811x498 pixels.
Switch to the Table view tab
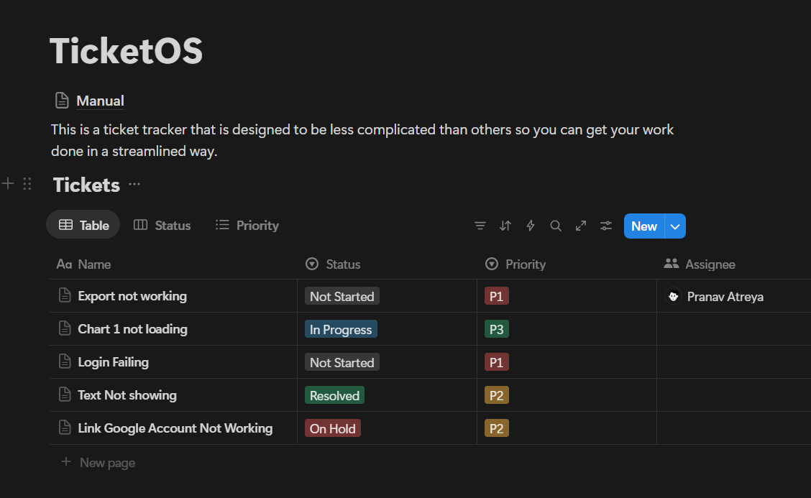click(x=83, y=225)
